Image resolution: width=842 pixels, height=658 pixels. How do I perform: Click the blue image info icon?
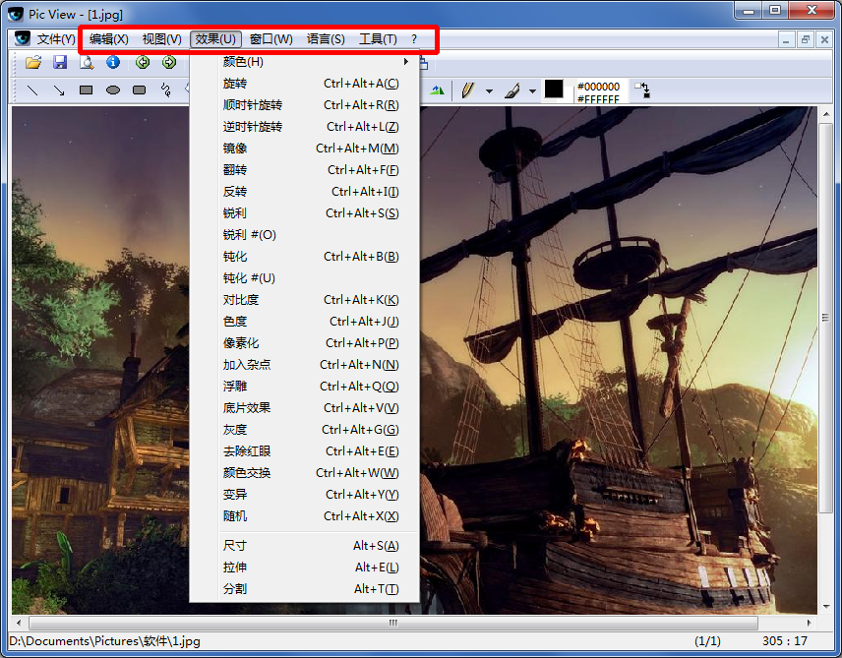pyautogui.click(x=113, y=62)
